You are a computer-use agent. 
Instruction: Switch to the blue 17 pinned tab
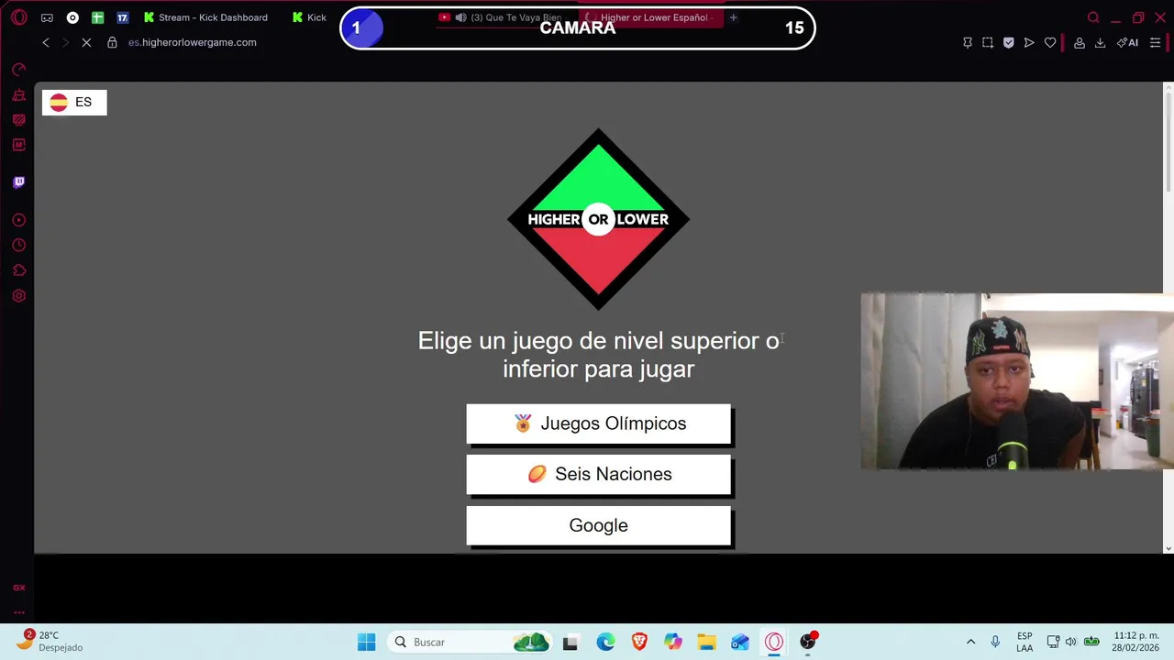[x=122, y=17]
